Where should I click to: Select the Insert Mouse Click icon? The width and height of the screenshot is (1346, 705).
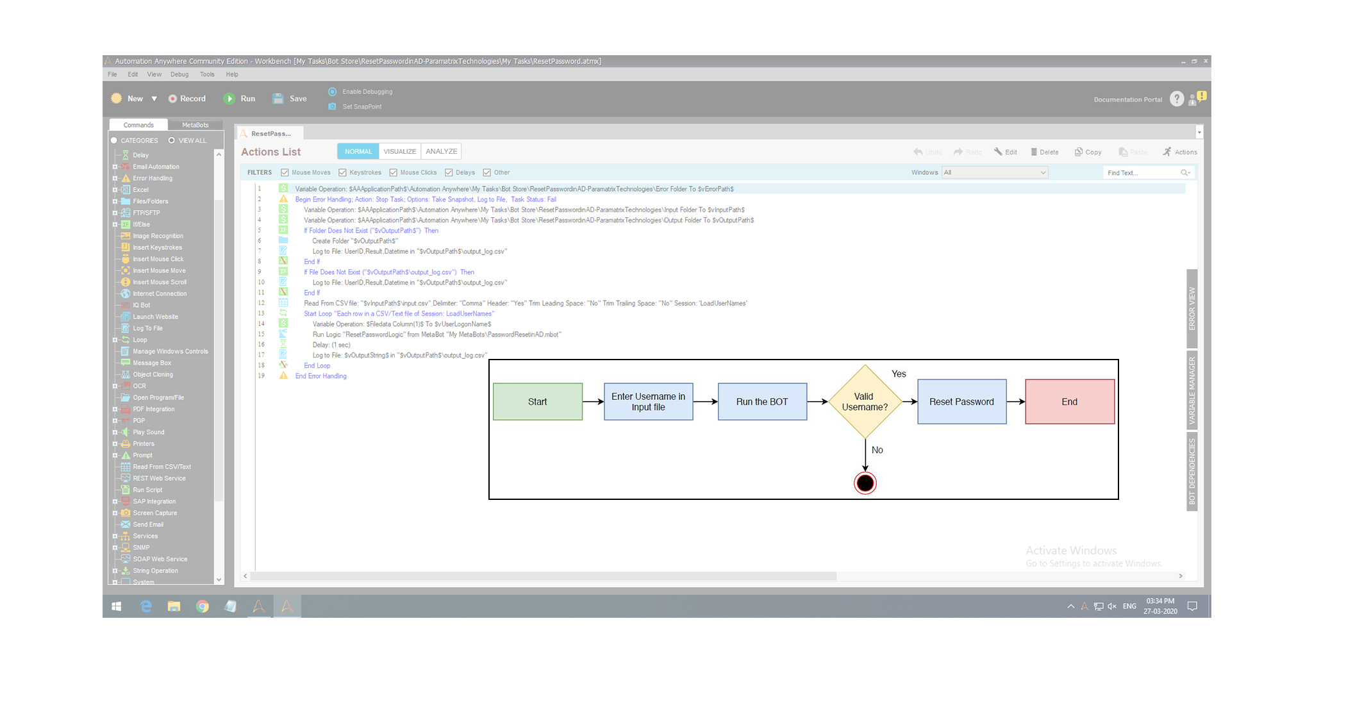click(x=126, y=259)
